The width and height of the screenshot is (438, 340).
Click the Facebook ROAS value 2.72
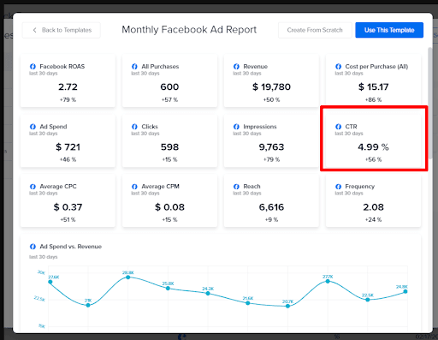click(68, 86)
